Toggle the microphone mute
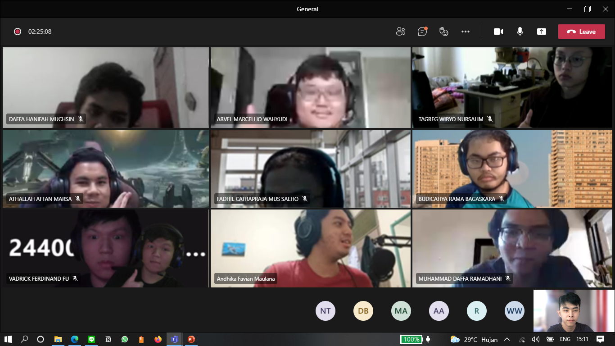Screen dimensions: 615x346 (x=520, y=32)
